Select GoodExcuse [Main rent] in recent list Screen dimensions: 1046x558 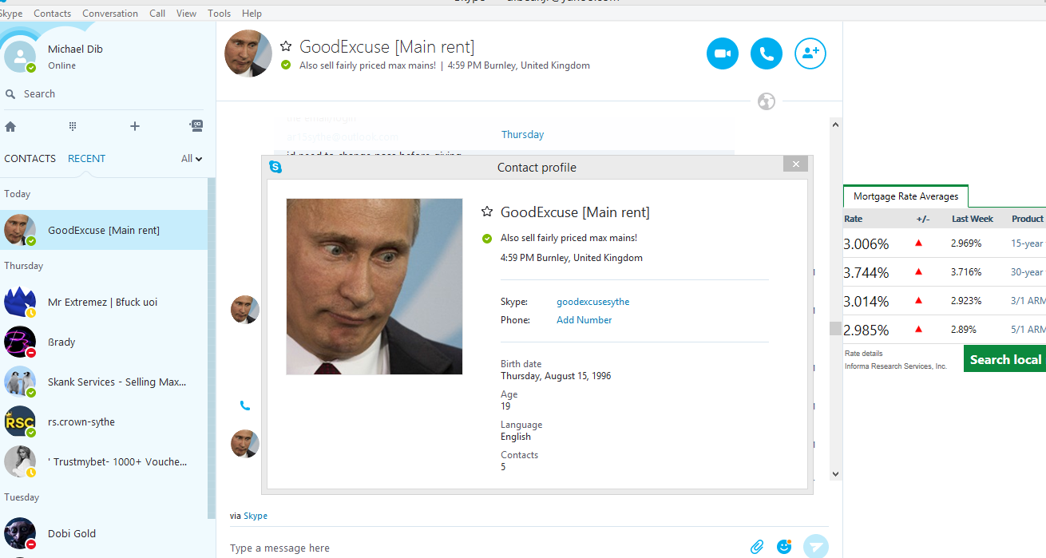click(104, 230)
